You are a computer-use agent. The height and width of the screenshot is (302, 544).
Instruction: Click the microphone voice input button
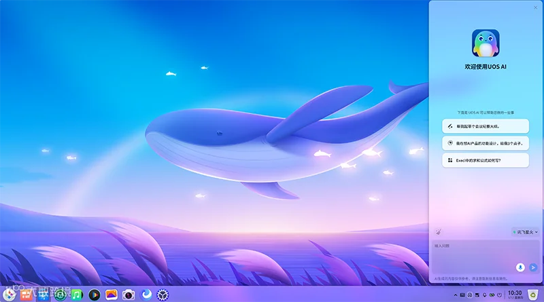click(520, 267)
